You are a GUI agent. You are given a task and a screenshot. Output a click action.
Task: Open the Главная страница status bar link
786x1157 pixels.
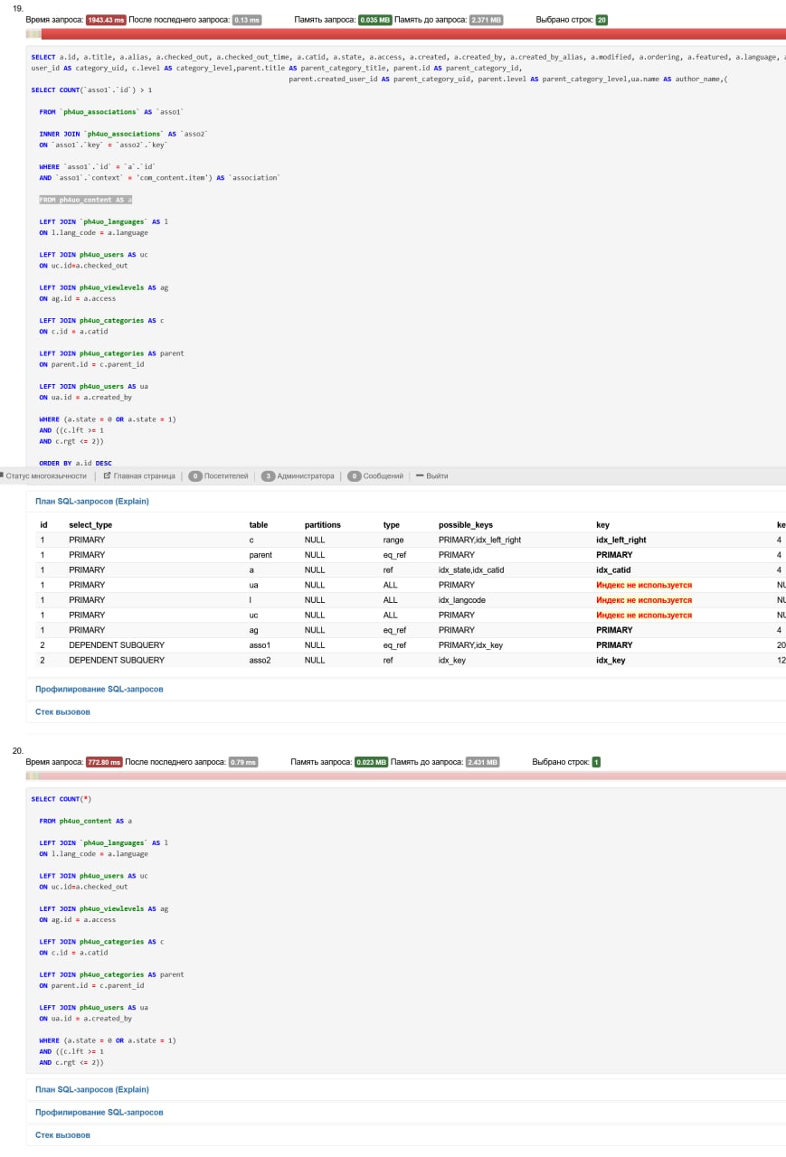(144, 475)
